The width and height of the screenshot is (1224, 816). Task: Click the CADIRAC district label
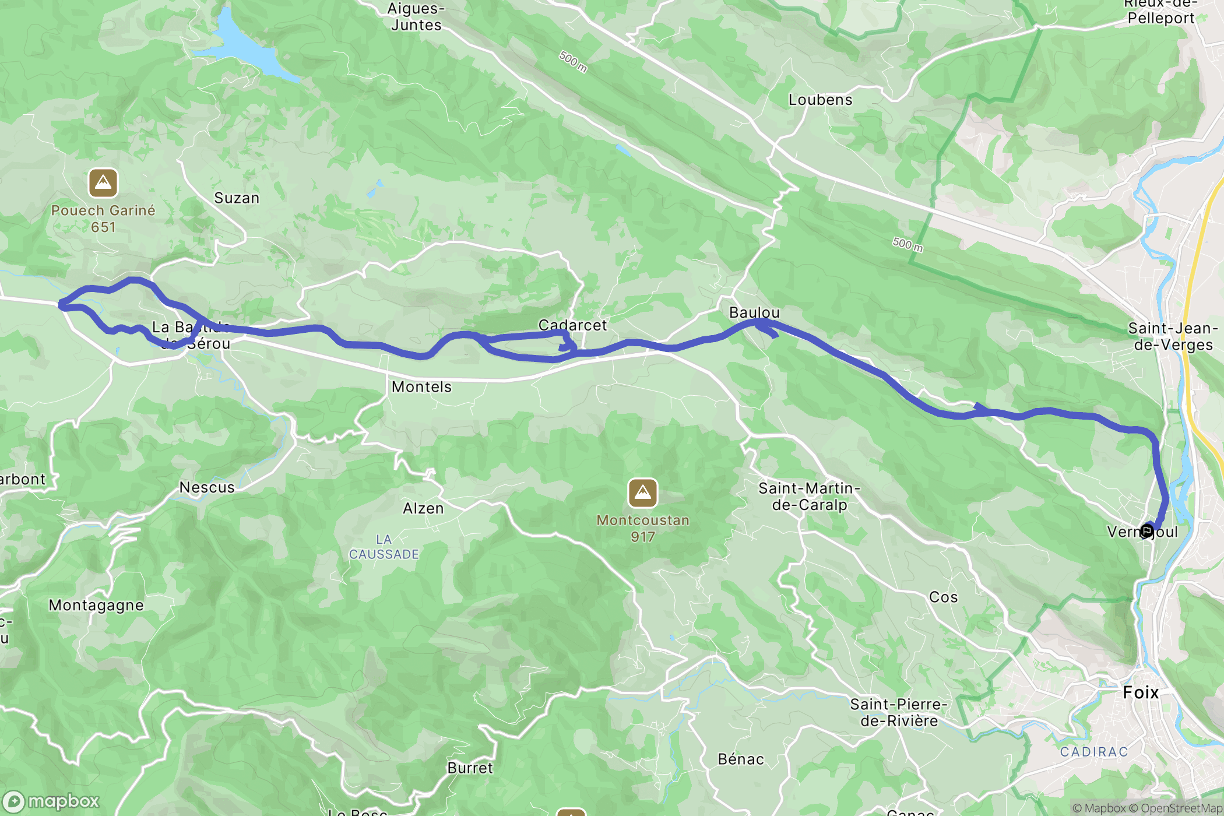[x=1094, y=752]
